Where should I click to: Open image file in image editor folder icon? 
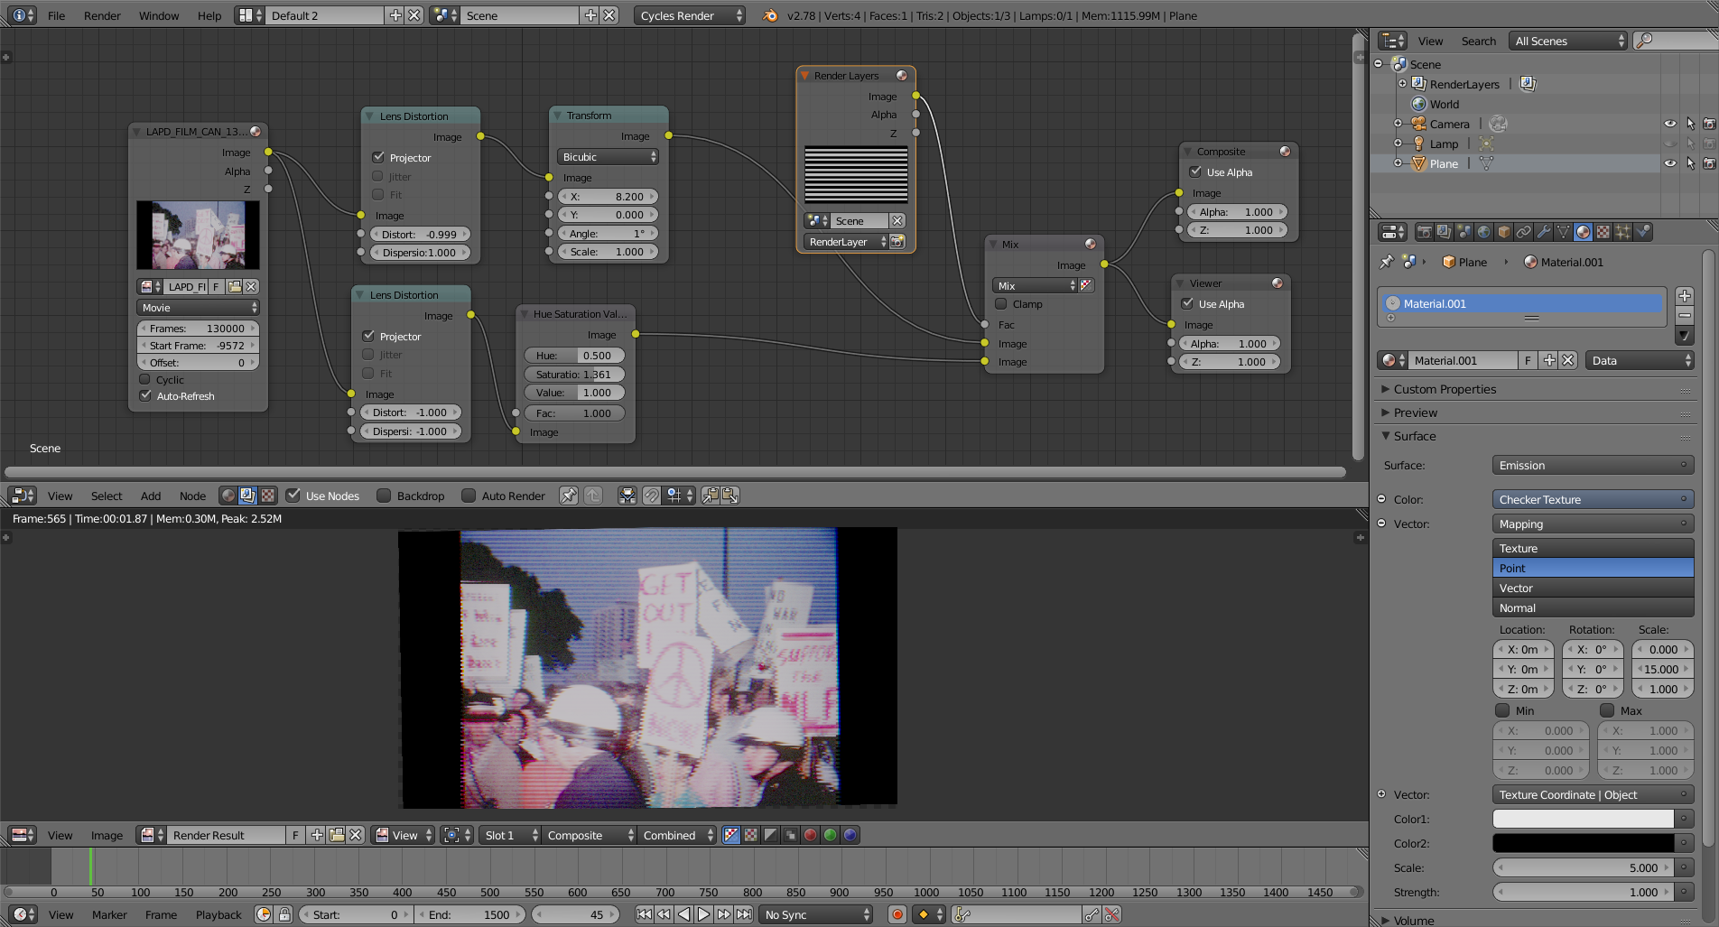337,835
